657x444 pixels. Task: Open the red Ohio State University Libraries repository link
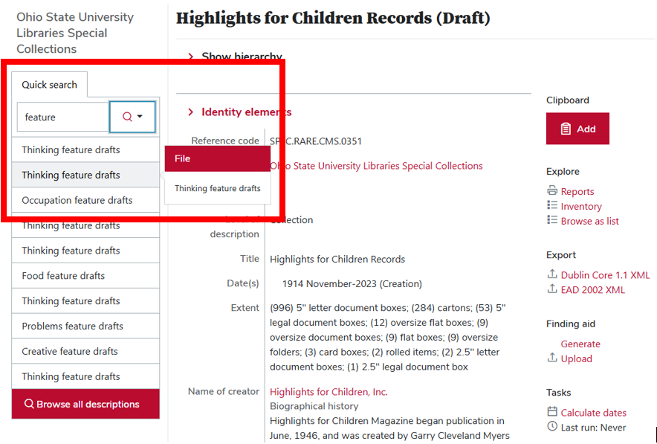tap(376, 166)
